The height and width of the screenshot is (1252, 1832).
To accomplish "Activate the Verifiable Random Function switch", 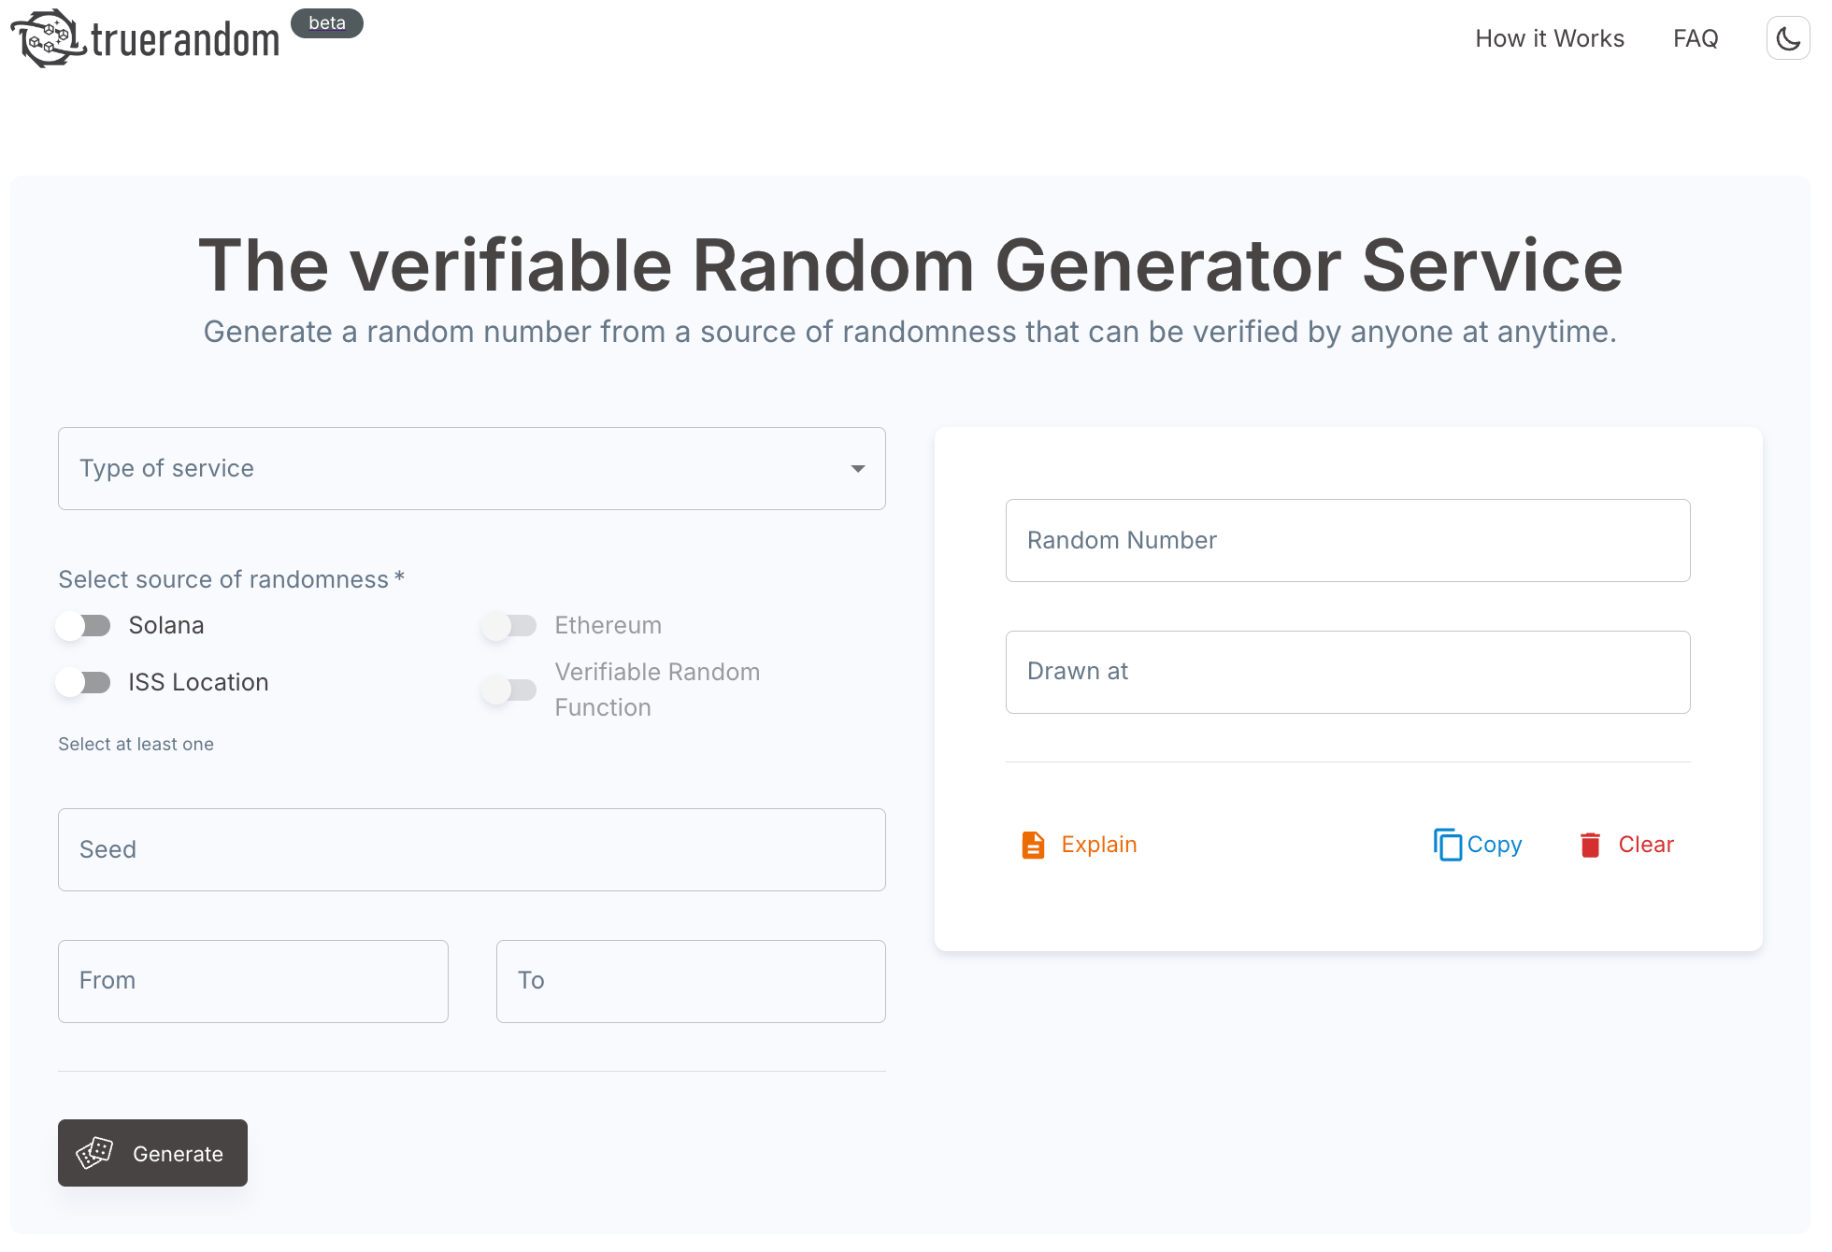I will [x=510, y=689].
